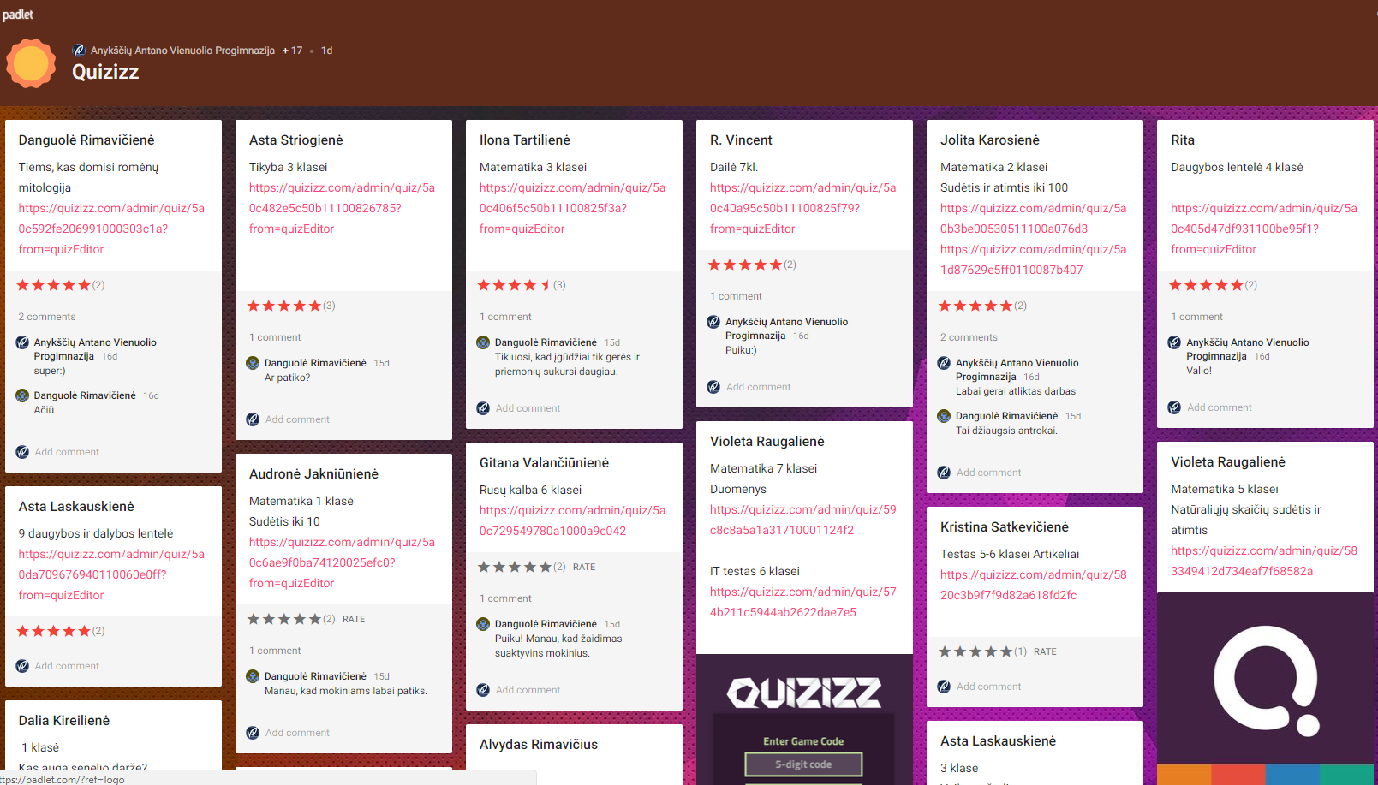This screenshot has height=785, width=1378.
Task: Click the +17 contributors indicator
Action: (293, 51)
